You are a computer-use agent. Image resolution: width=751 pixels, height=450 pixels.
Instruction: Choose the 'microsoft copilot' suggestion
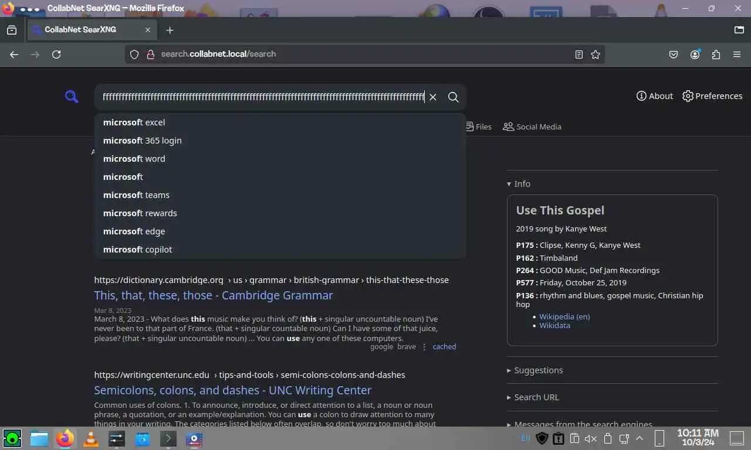(x=280, y=250)
